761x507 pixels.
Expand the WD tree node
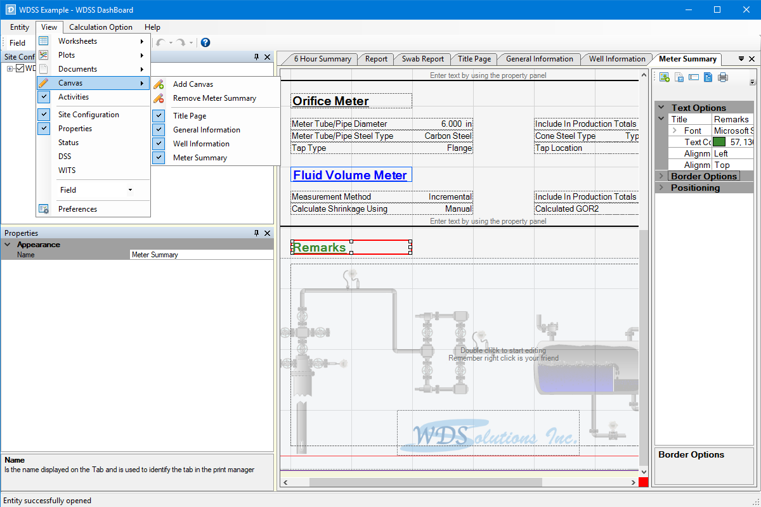[x=10, y=68]
